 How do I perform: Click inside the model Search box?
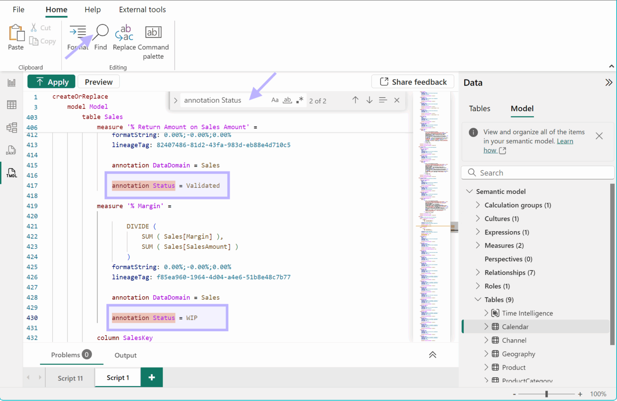(537, 172)
